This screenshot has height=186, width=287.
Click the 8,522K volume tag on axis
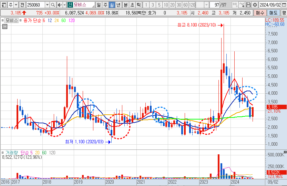point(276,172)
